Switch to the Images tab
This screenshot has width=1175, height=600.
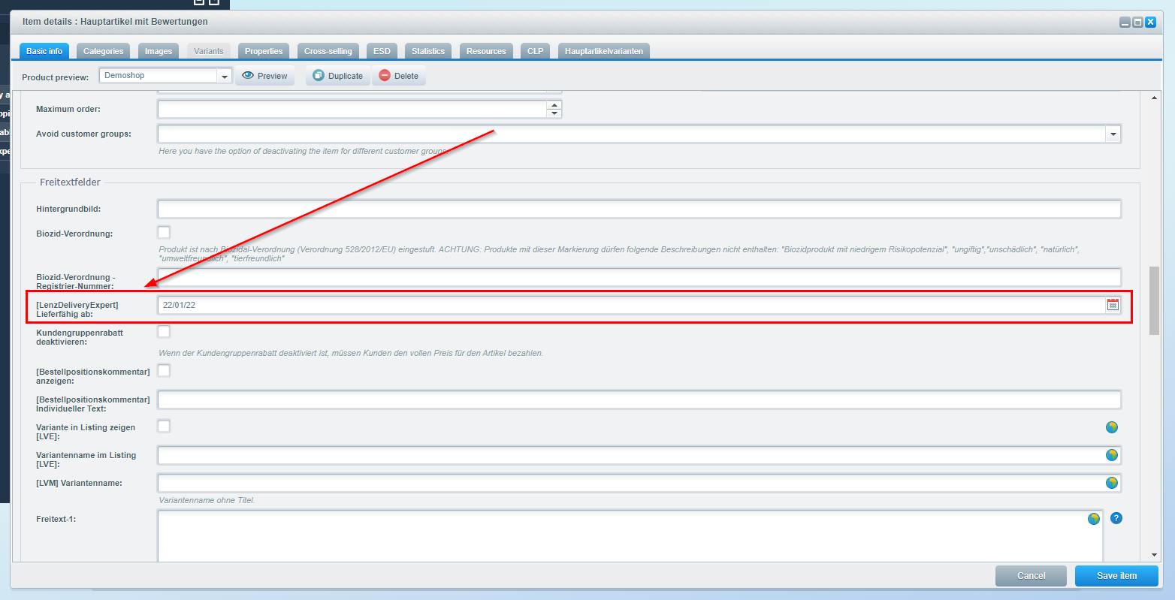pyautogui.click(x=159, y=51)
